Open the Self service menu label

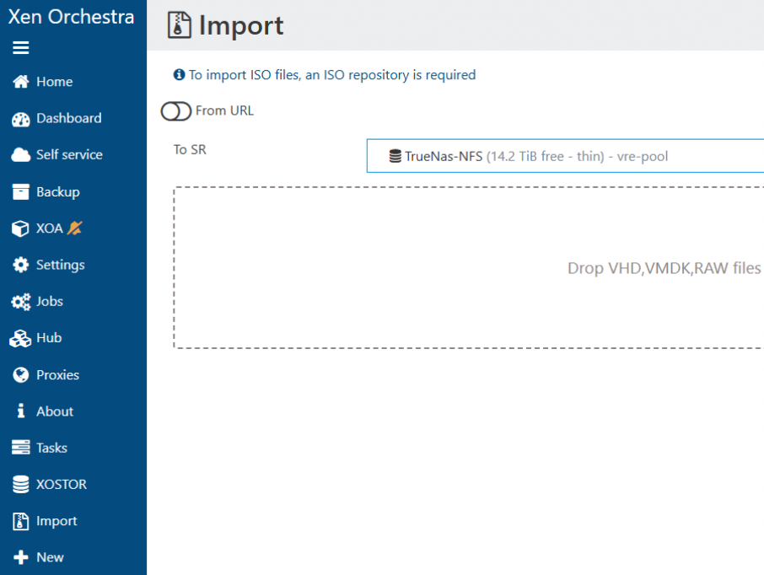70,155
